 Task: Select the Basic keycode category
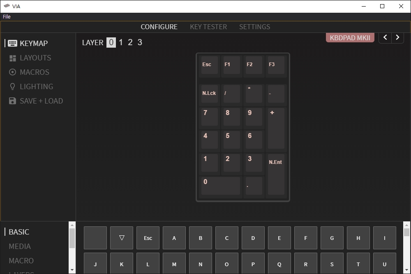(19, 232)
